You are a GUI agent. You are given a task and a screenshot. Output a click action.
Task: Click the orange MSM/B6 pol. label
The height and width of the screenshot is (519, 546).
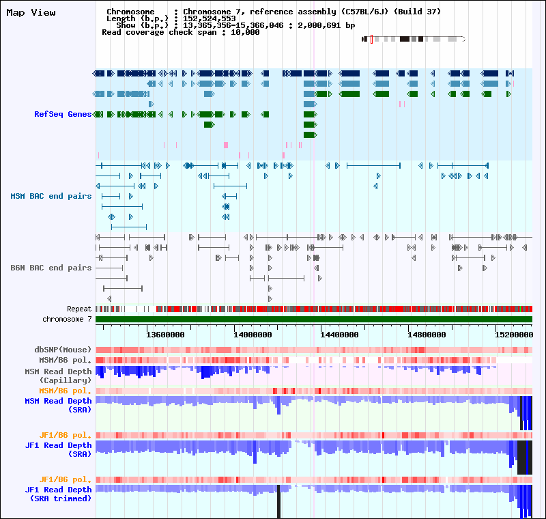pyautogui.click(x=65, y=391)
